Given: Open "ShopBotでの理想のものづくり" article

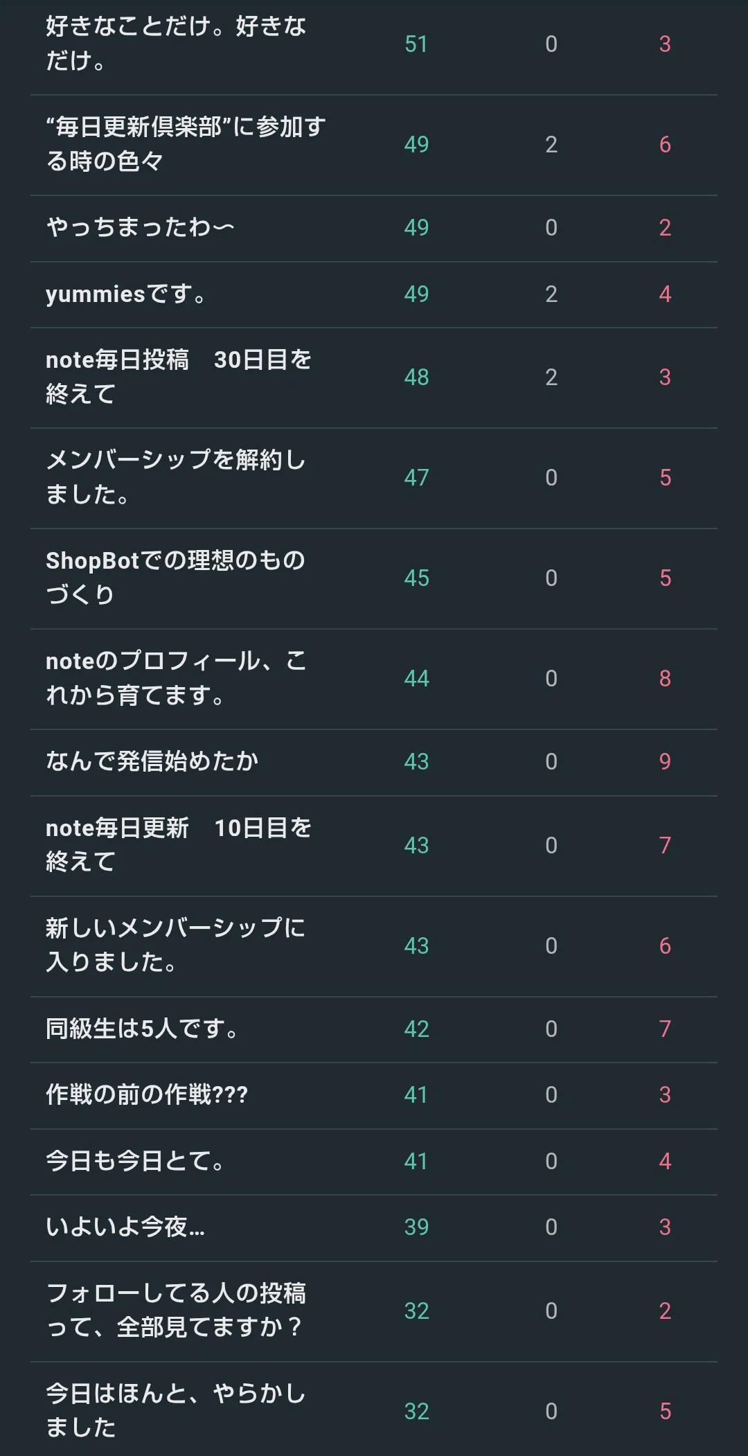Looking at the screenshot, I should click(176, 578).
